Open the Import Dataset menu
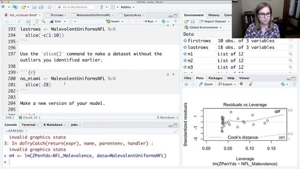 point(214,22)
